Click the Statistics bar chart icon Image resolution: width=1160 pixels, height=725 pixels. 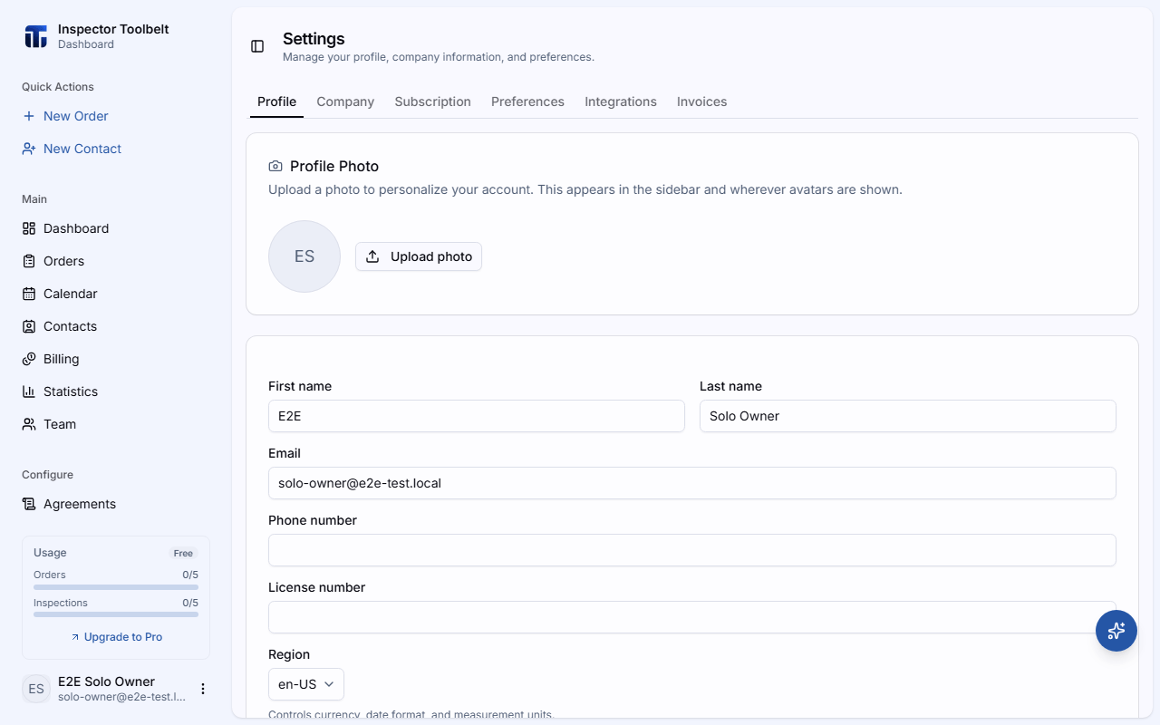coord(29,391)
